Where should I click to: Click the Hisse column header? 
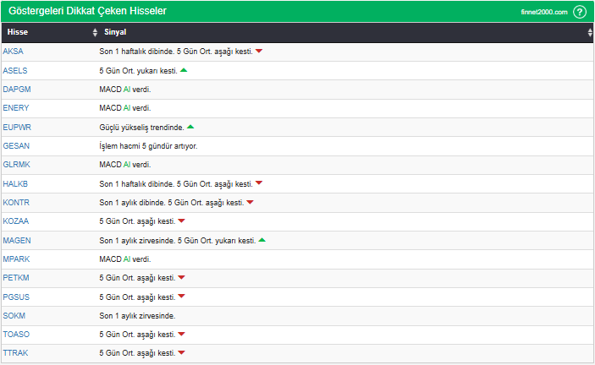pyautogui.click(x=18, y=32)
